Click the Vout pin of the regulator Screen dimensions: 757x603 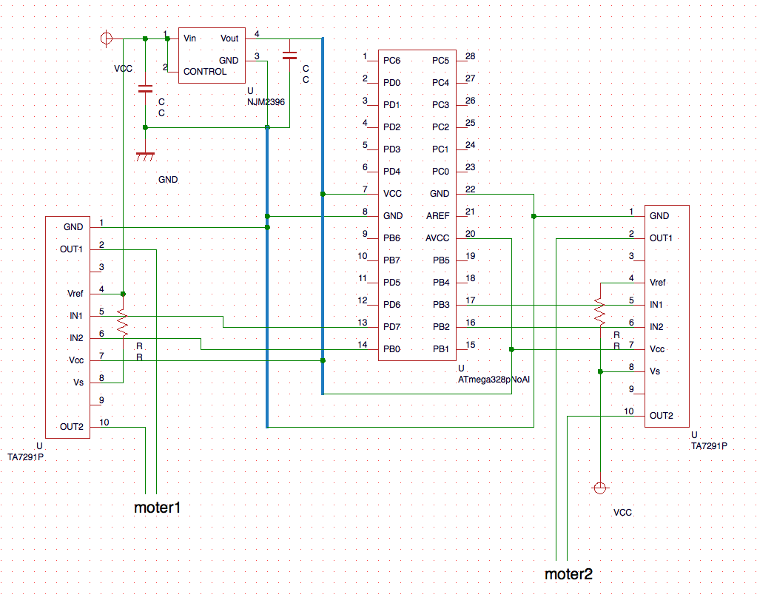click(229, 38)
